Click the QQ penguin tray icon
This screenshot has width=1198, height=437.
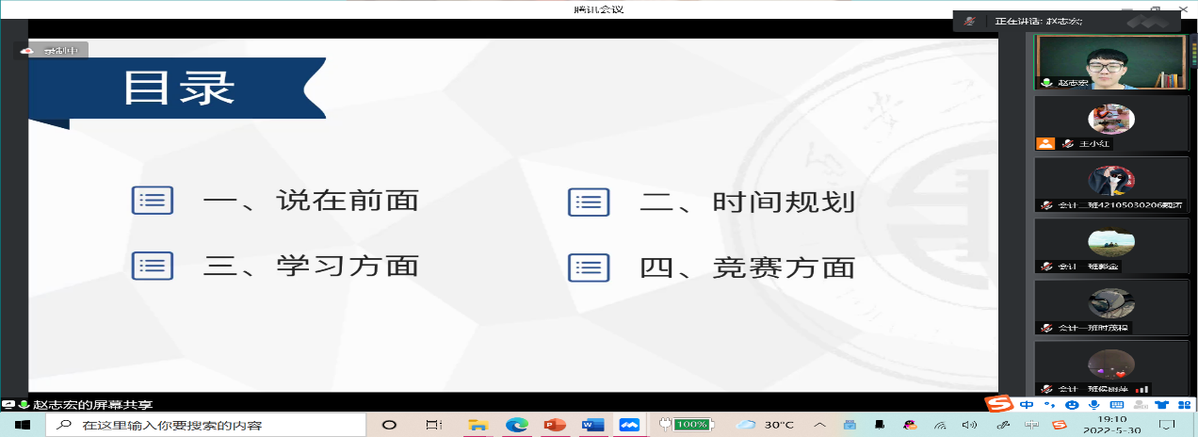click(x=909, y=425)
